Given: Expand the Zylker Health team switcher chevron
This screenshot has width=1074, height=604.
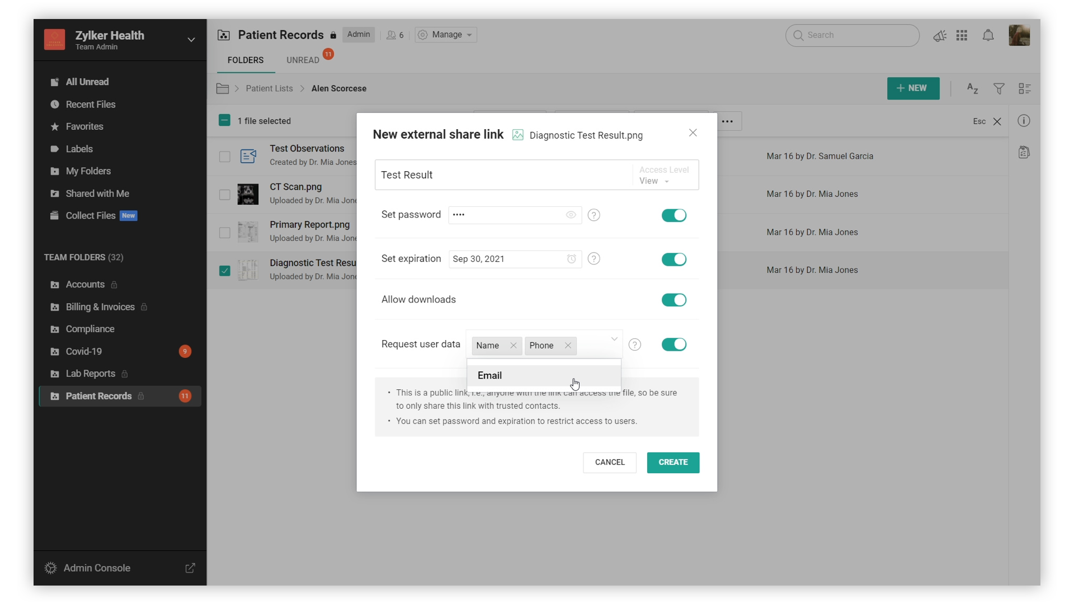Looking at the screenshot, I should point(191,40).
